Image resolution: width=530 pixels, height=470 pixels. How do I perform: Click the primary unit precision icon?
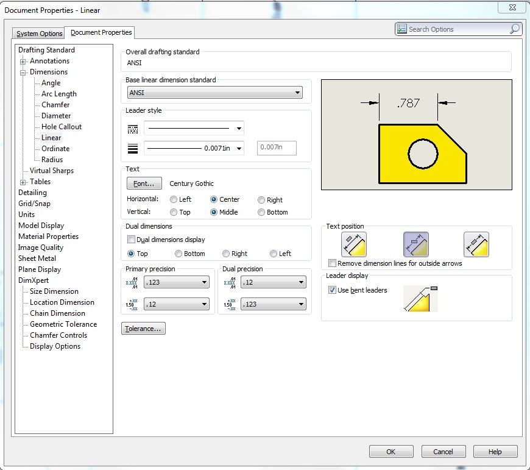[x=132, y=282]
